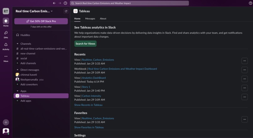Click the Search for Views button
253x138 pixels.
pos(85,44)
